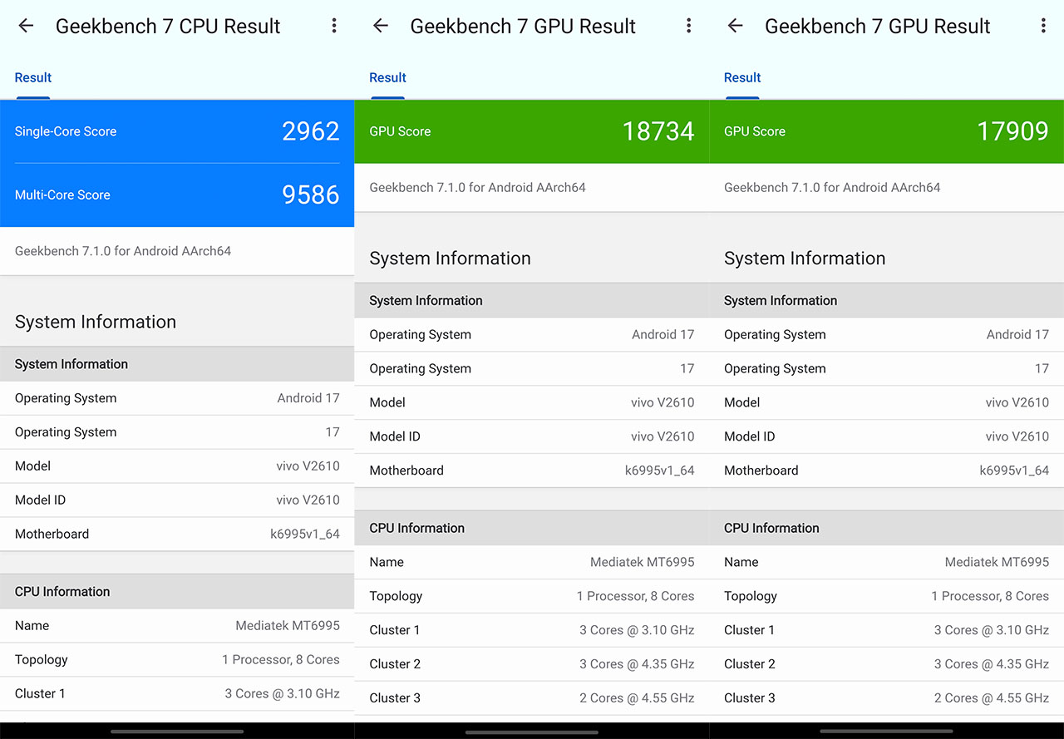This screenshot has width=1064, height=739.
Task: Open the three-dot menu on the 17909 GPU Result screen
Action: click(x=1043, y=26)
